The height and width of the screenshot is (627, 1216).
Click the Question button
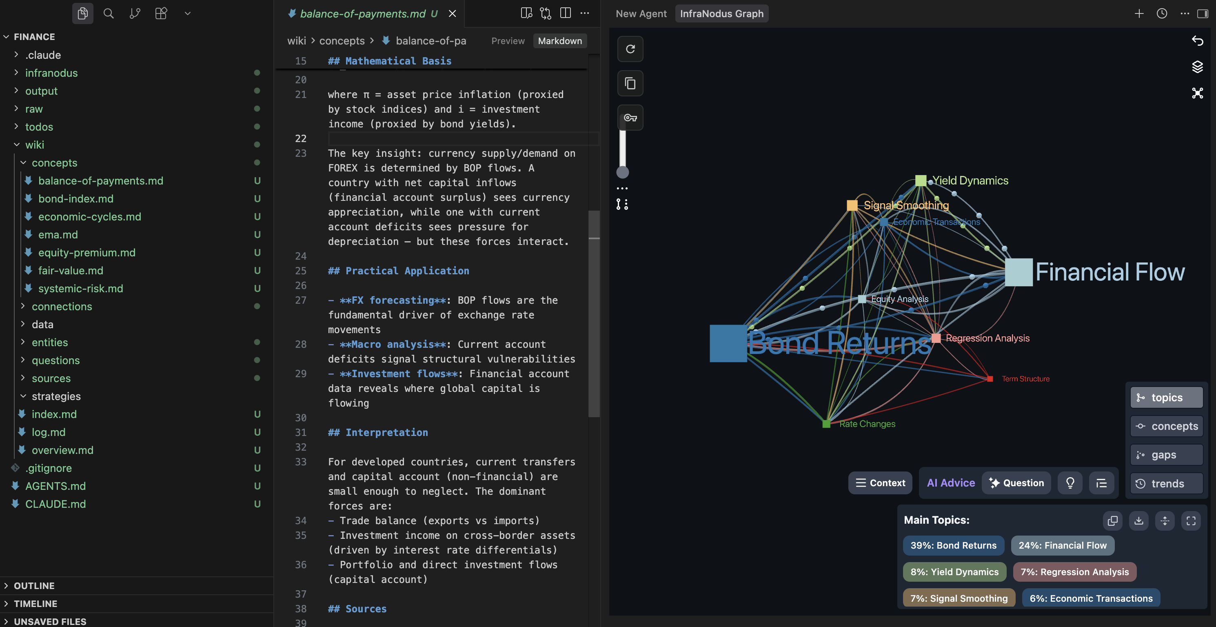pyautogui.click(x=1016, y=483)
